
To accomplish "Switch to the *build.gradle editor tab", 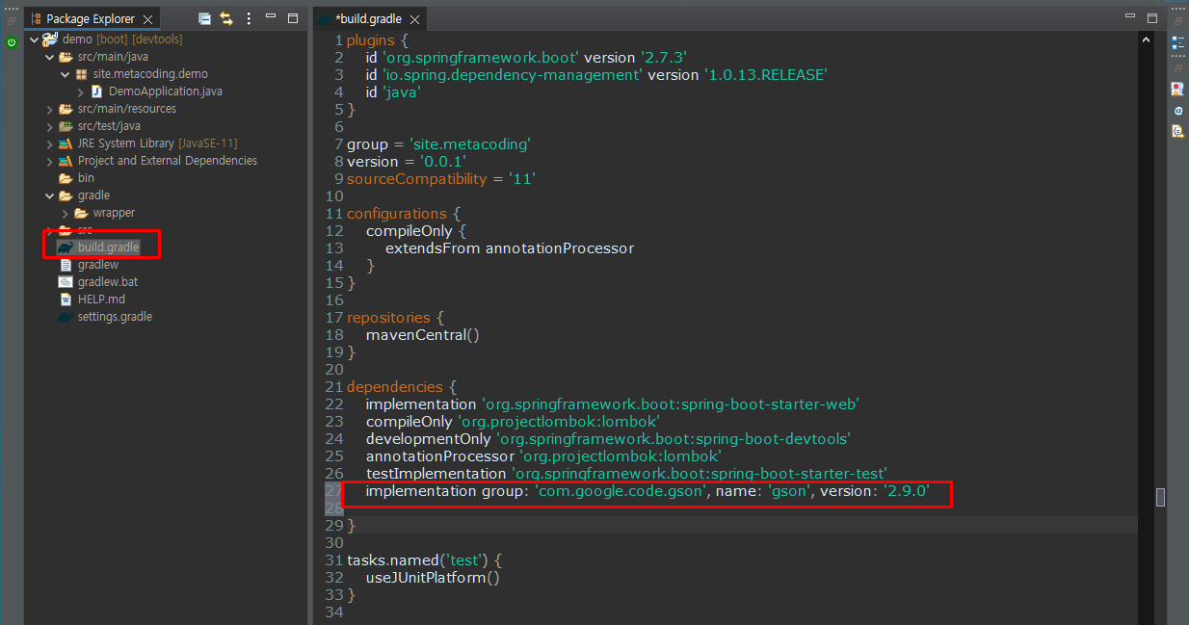I will tap(368, 18).
